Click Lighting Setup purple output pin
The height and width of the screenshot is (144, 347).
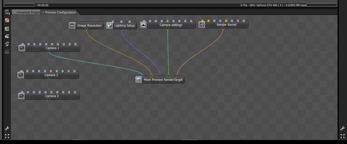[121, 29]
